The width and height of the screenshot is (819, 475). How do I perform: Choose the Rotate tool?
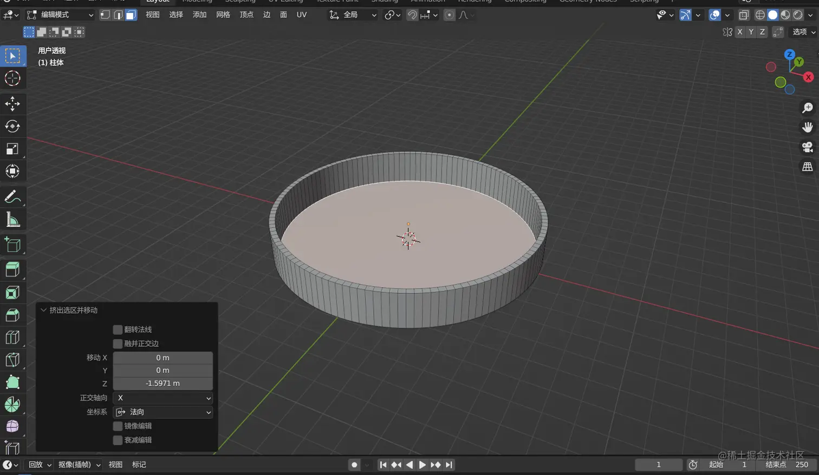(12, 126)
